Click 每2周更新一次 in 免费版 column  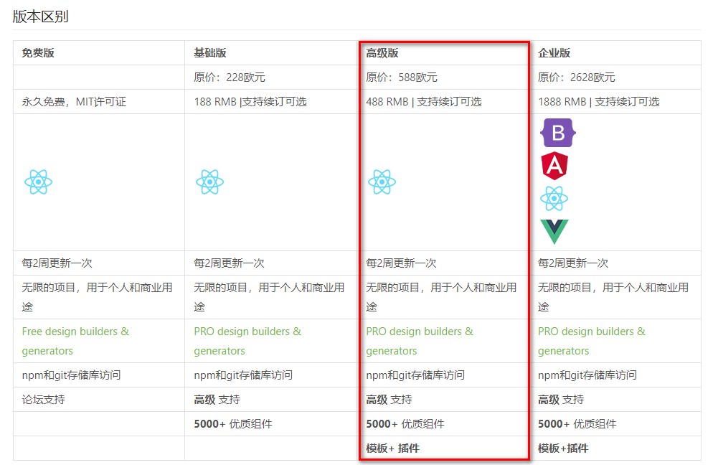[57, 263]
